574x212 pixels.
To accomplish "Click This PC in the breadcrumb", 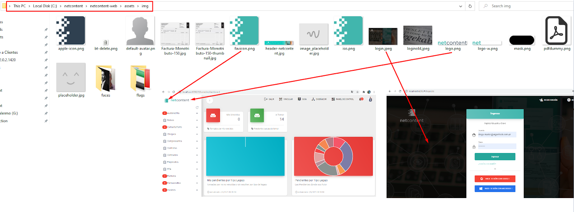I will click(x=19, y=6).
